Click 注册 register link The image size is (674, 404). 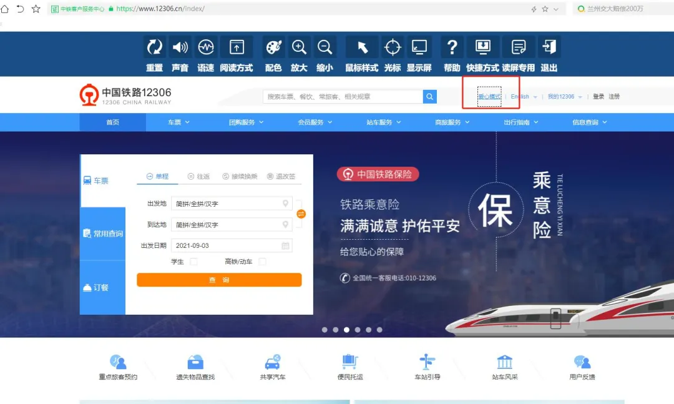pyautogui.click(x=614, y=96)
